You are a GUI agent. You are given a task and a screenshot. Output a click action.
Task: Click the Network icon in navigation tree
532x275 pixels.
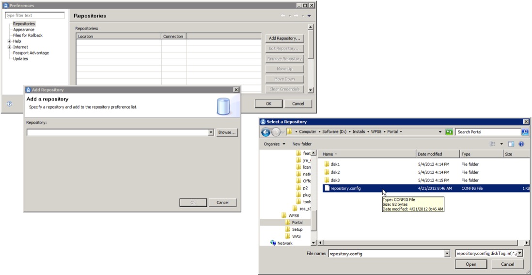273,243
